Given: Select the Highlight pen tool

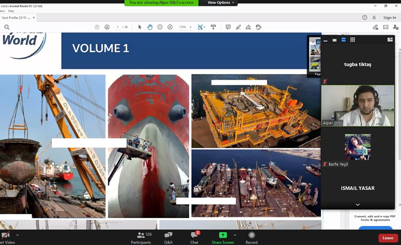Looking at the screenshot, I should coord(238,27).
